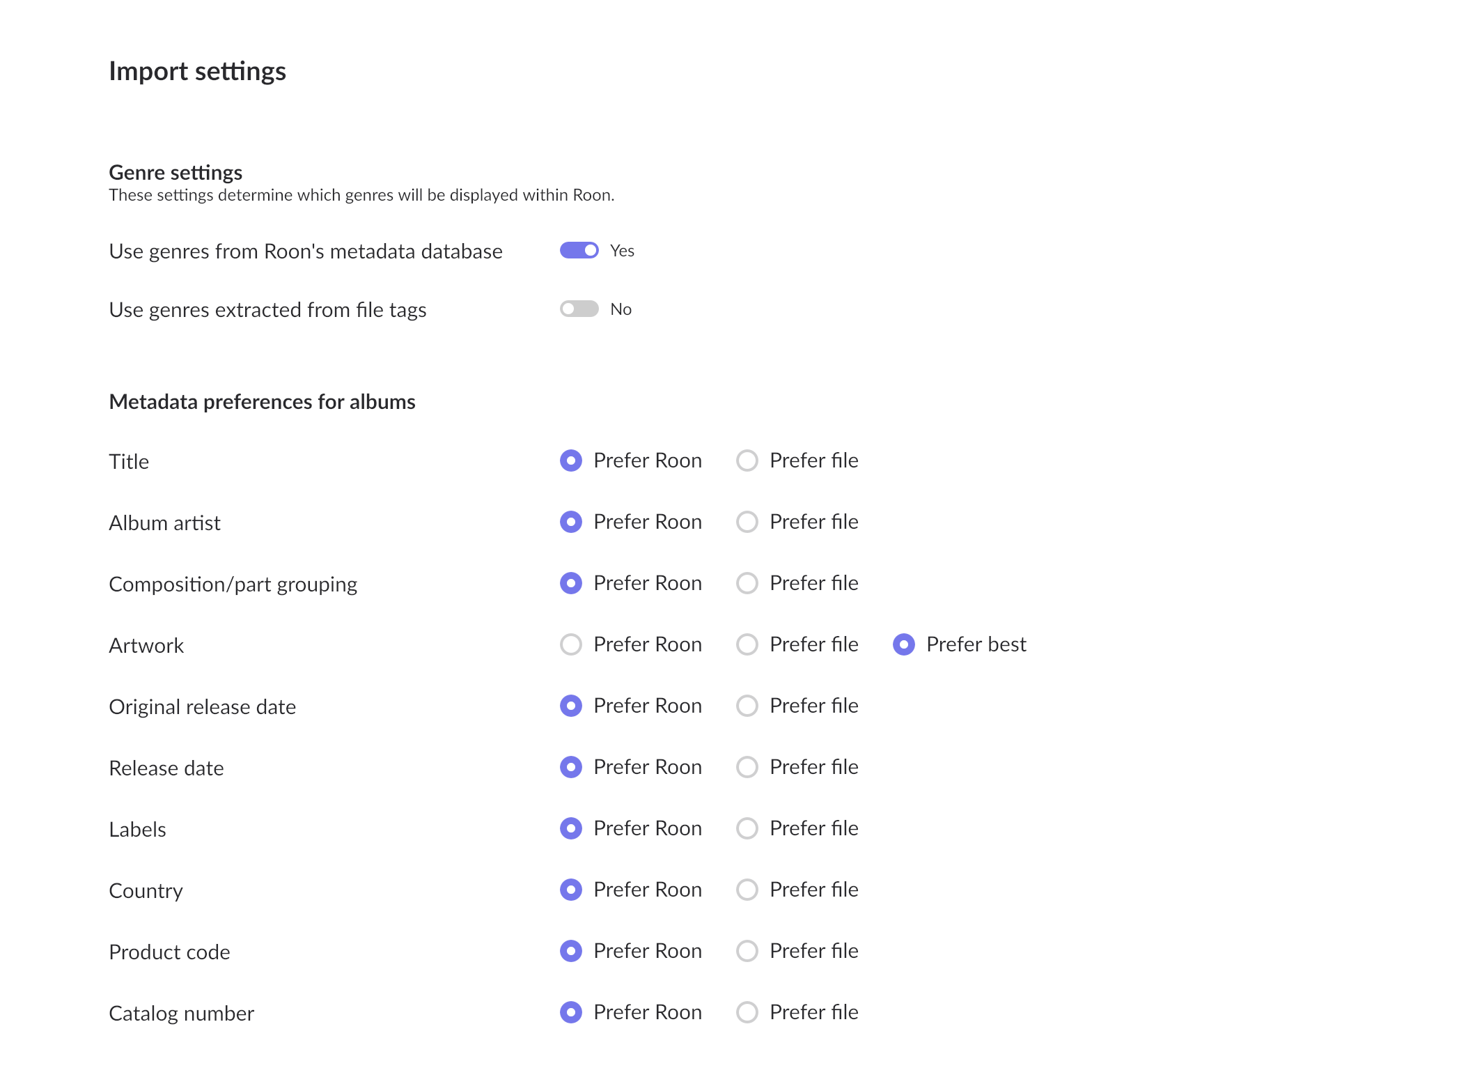
Task: Set Original release date to Prefer Roon
Action: tap(571, 706)
